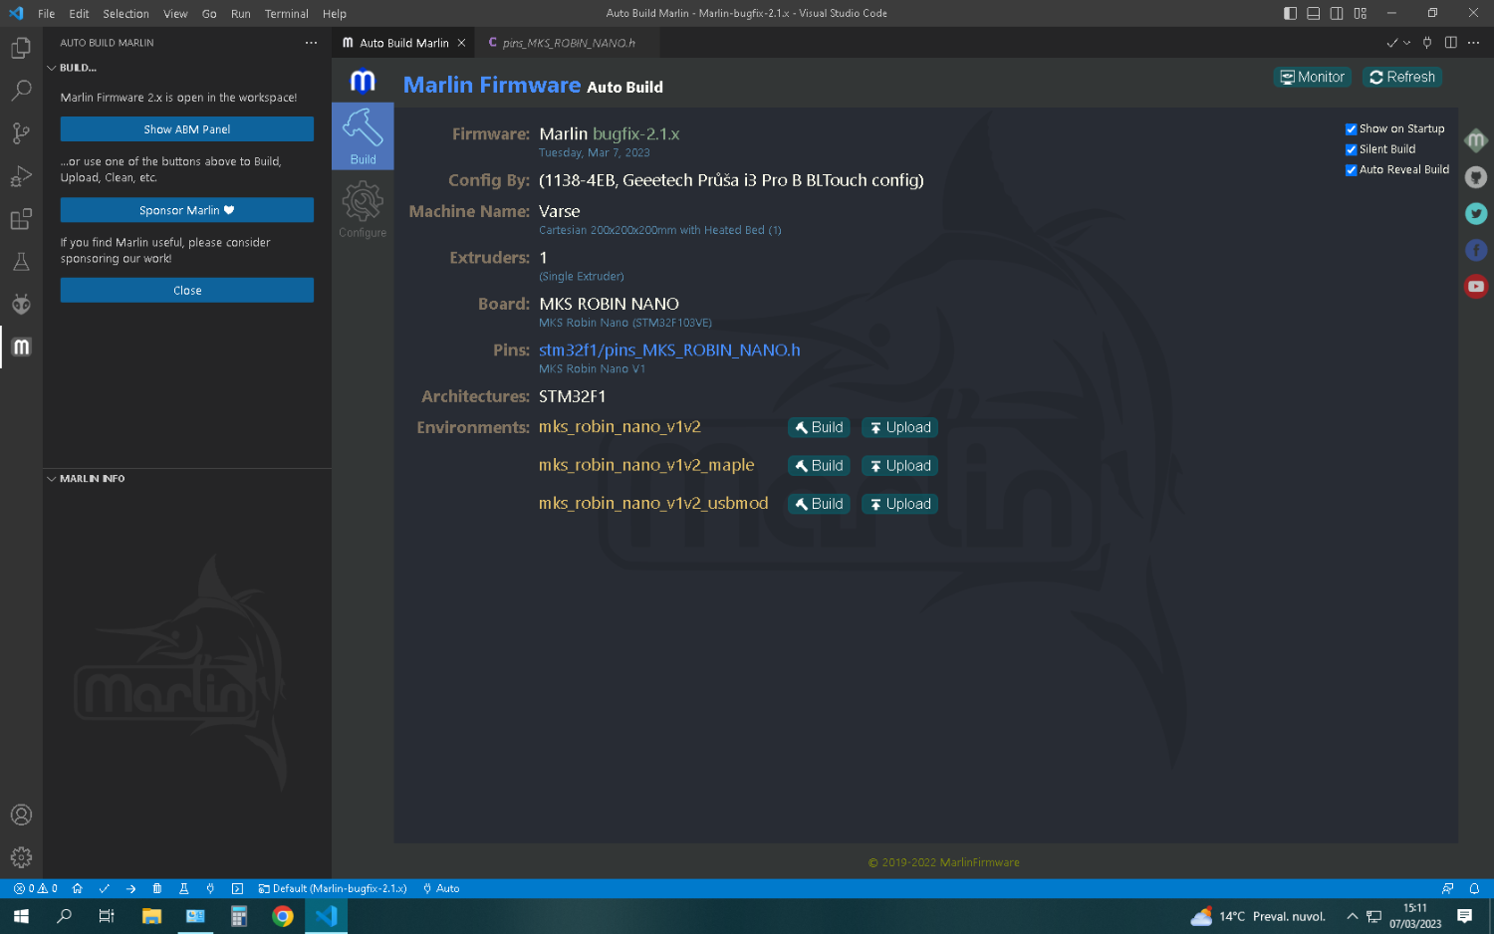
Task: Run PlatformIO build checkmark in editor toolbar
Action: (1392, 43)
